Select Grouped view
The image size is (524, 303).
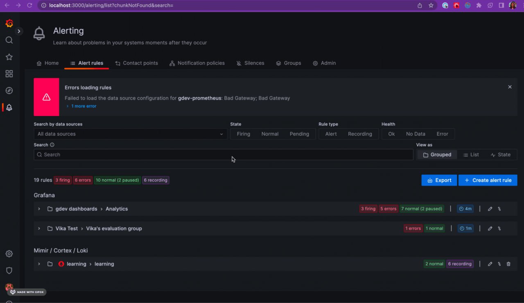click(x=437, y=155)
